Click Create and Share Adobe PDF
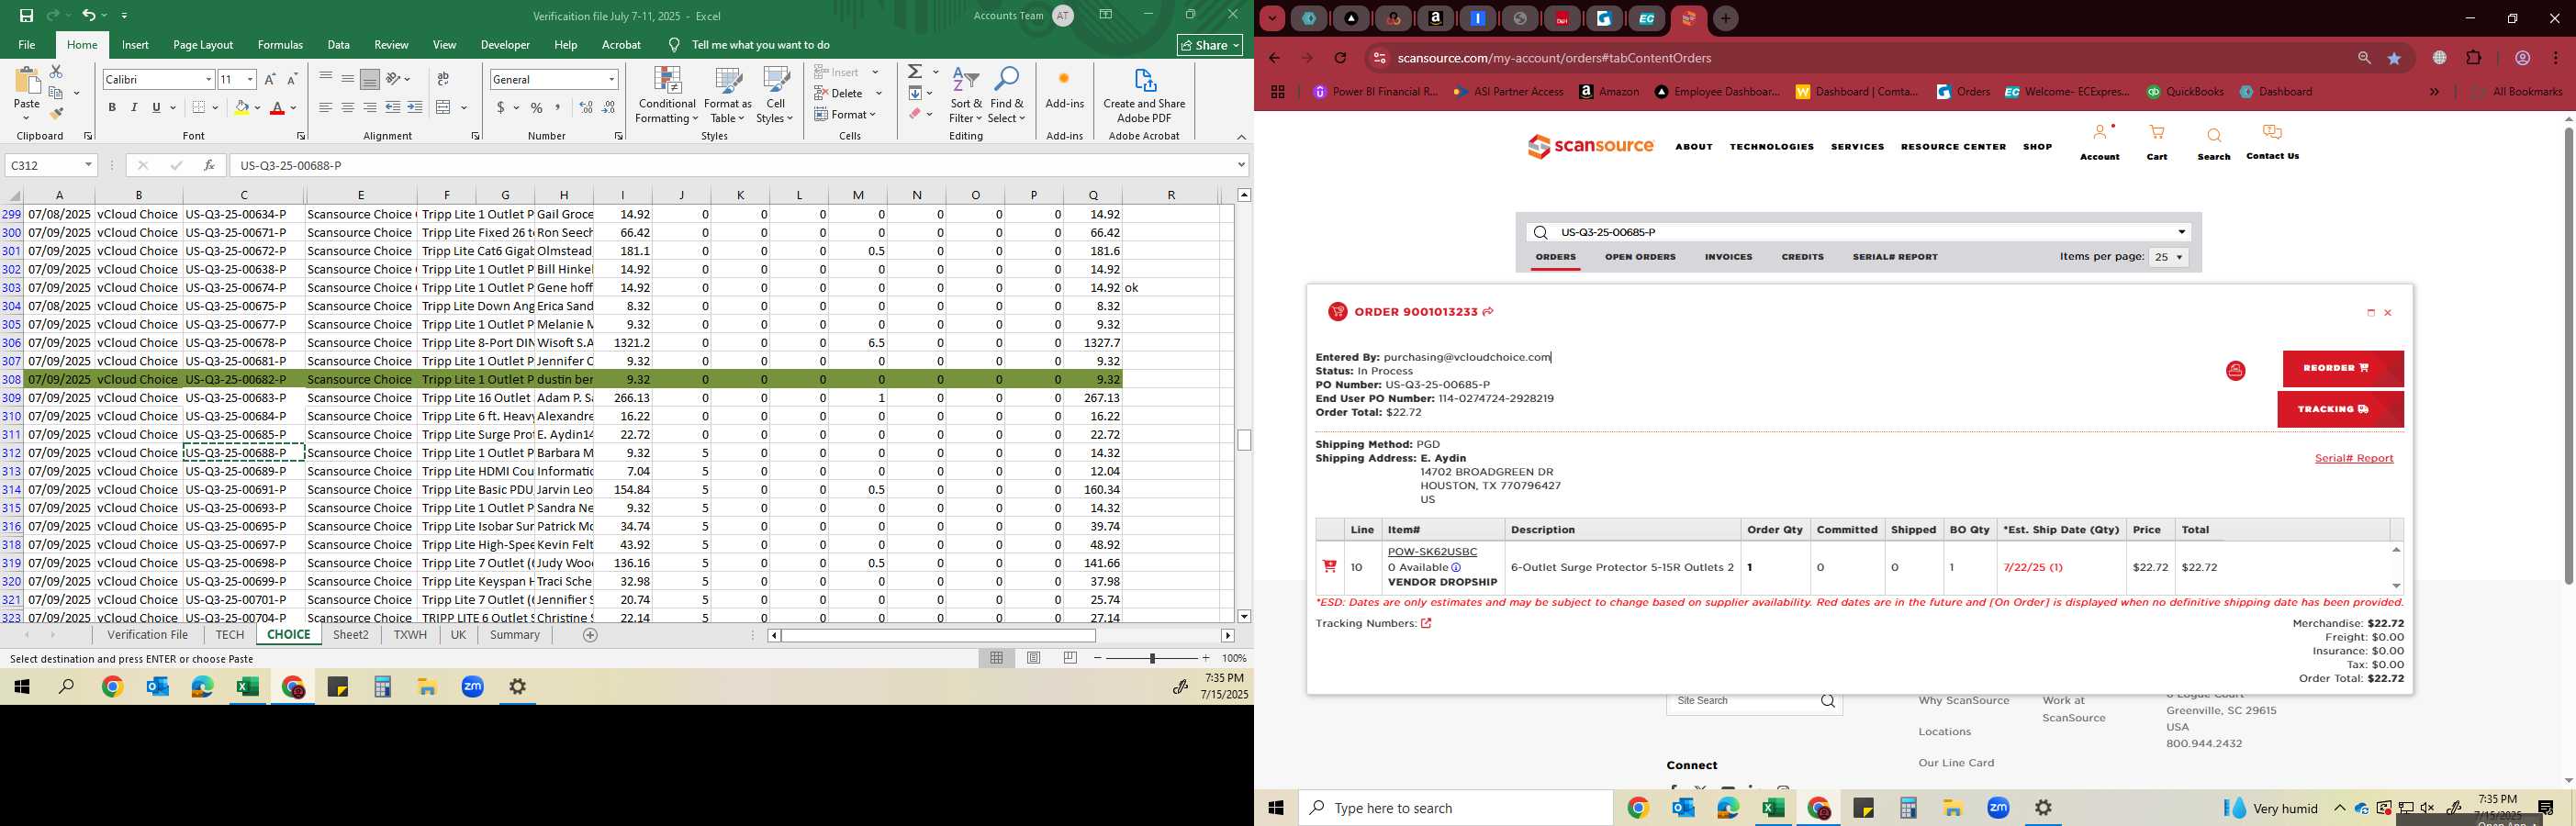Image resolution: width=2576 pixels, height=826 pixels. click(x=1144, y=96)
